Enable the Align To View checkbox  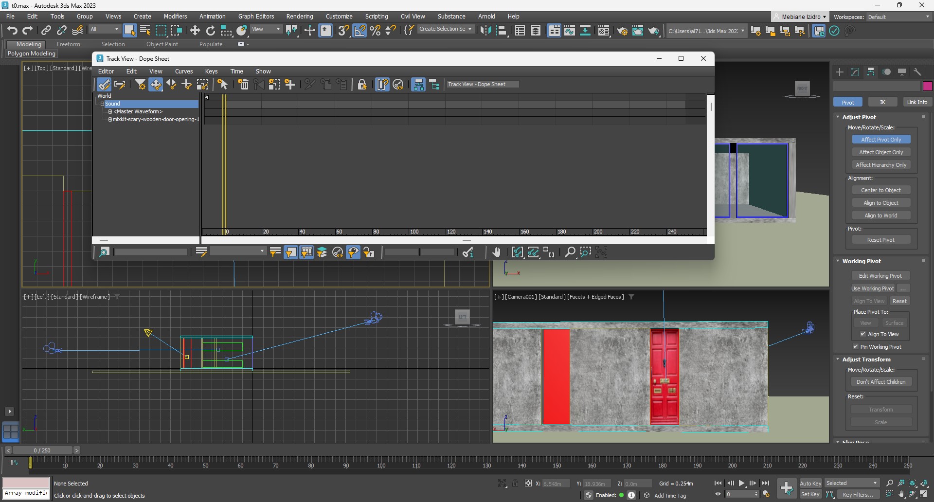pyautogui.click(x=863, y=334)
